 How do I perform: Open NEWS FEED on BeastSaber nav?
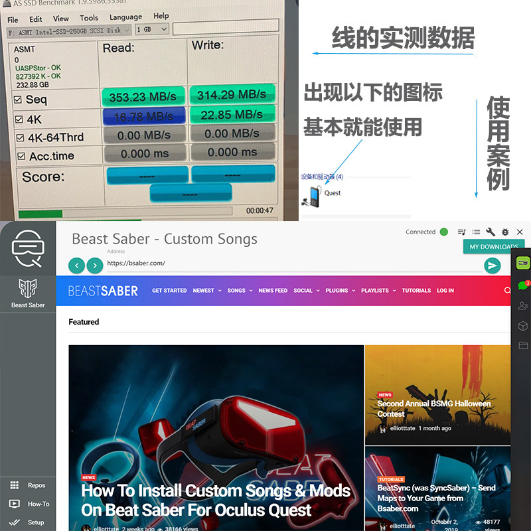click(273, 291)
